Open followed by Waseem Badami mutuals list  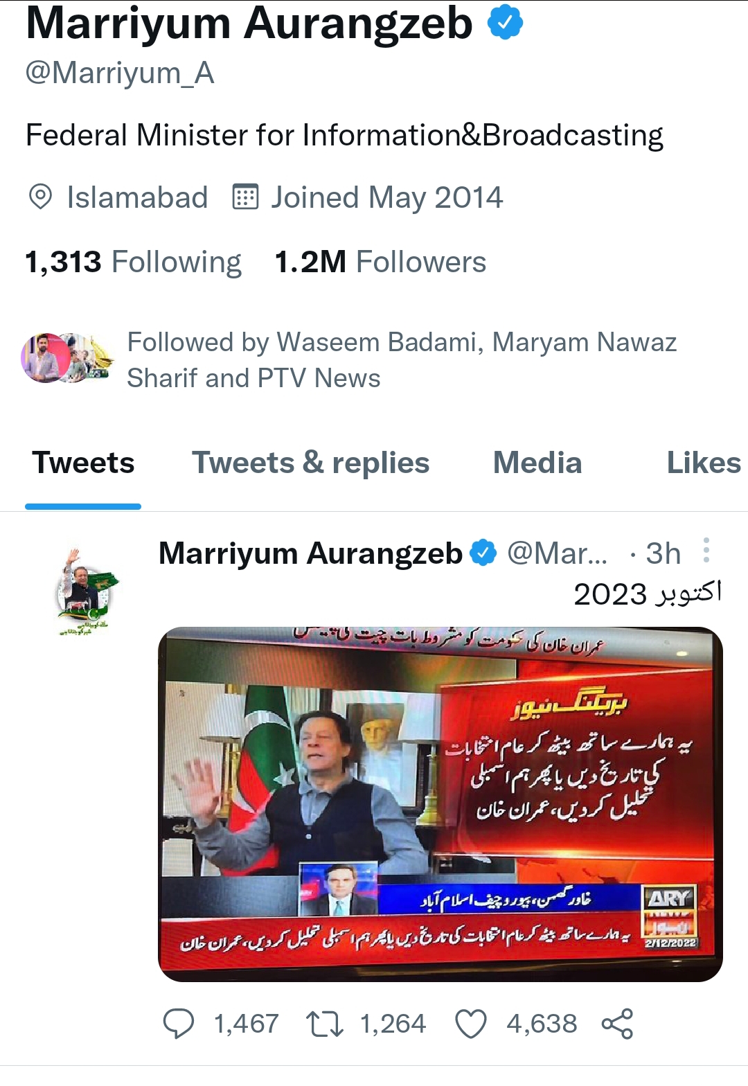[x=402, y=360]
